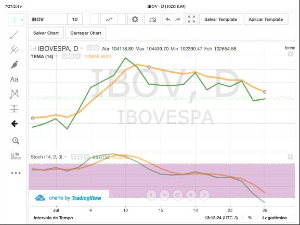Click the main pane options icon below fecha
This screenshot has width=300, height=225.
[x=291, y=54]
